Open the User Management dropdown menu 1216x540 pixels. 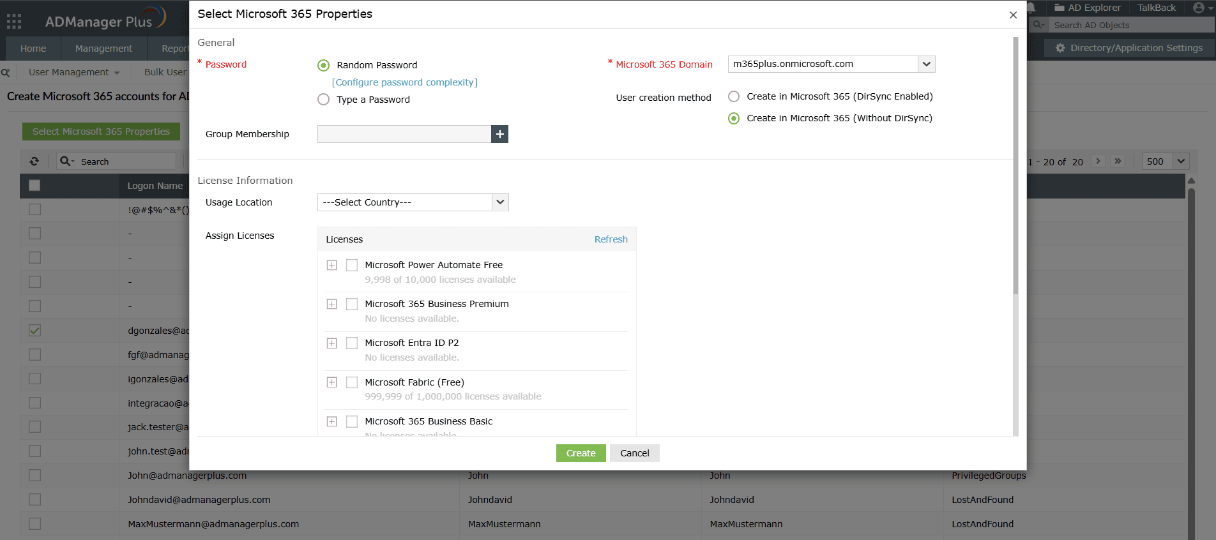point(74,72)
